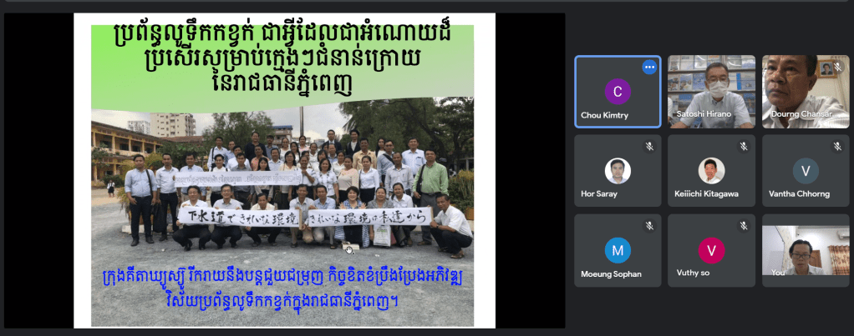Click Keiichi Kitagawa's muted microphone icon
Image resolution: width=854 pixels, height=336 pixels.
click(743, 146)
